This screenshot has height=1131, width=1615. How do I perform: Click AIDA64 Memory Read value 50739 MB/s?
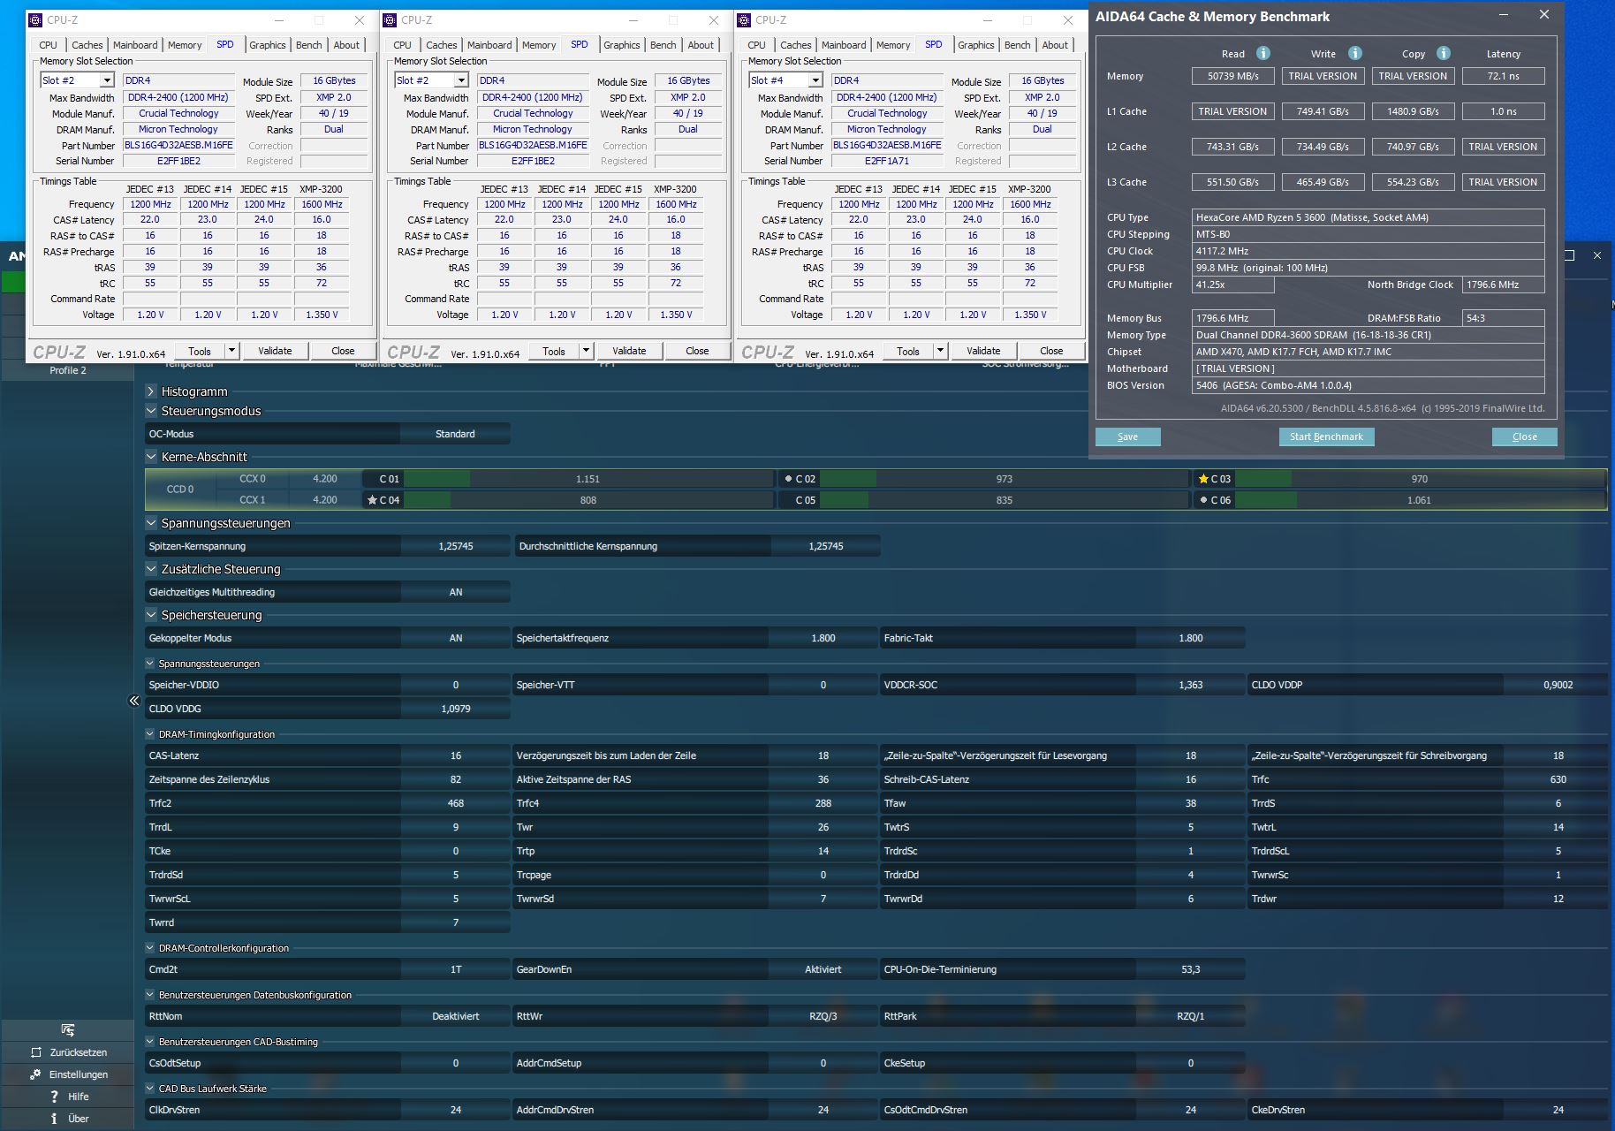(1232, 76)
